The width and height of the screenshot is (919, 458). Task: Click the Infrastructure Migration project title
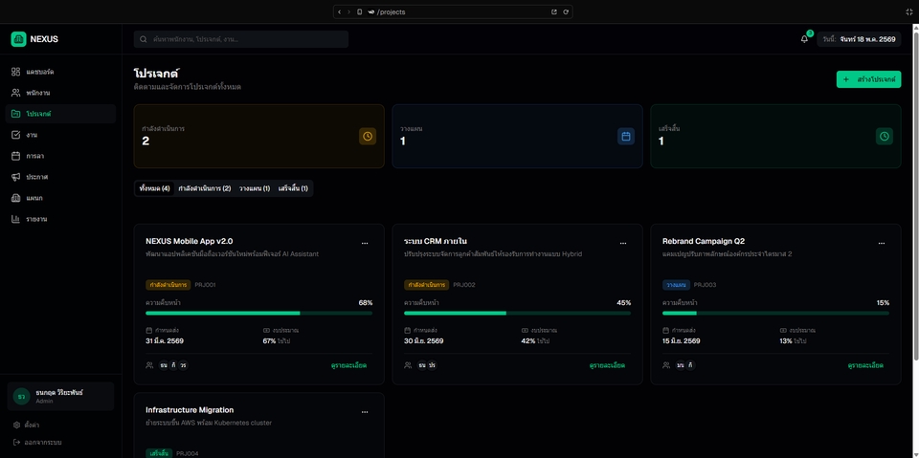coord(190,410)
